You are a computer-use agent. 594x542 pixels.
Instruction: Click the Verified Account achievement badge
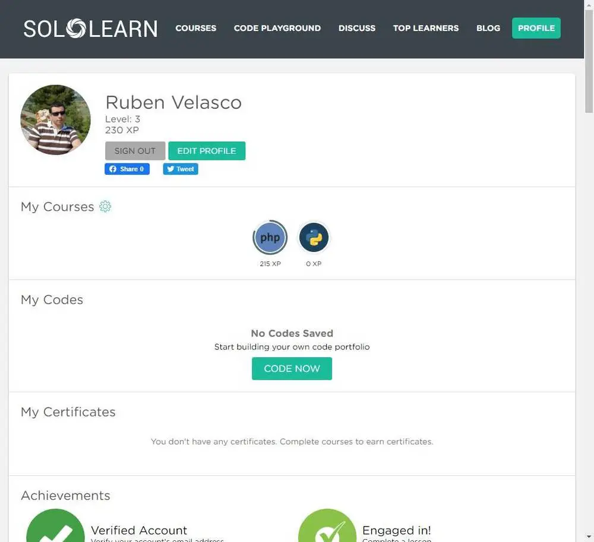pos(55,525)
